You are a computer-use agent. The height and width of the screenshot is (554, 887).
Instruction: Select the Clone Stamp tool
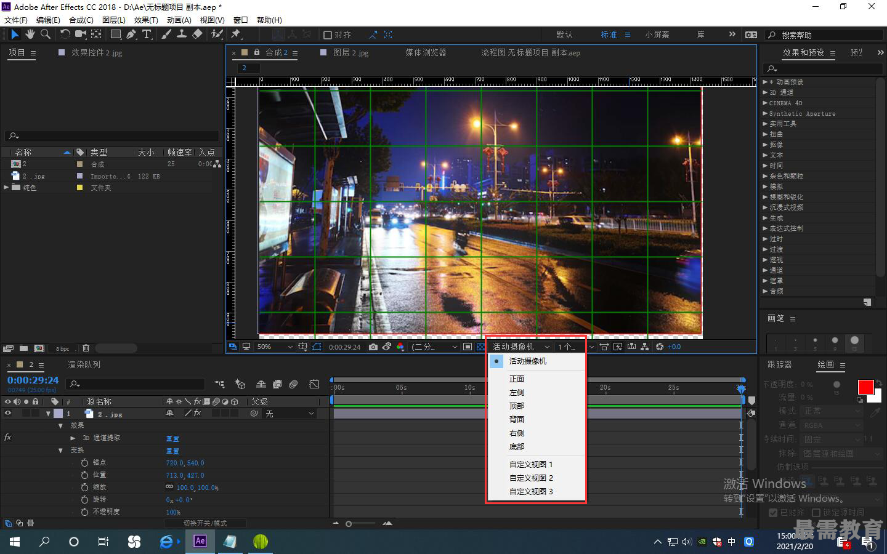[182, 34]
